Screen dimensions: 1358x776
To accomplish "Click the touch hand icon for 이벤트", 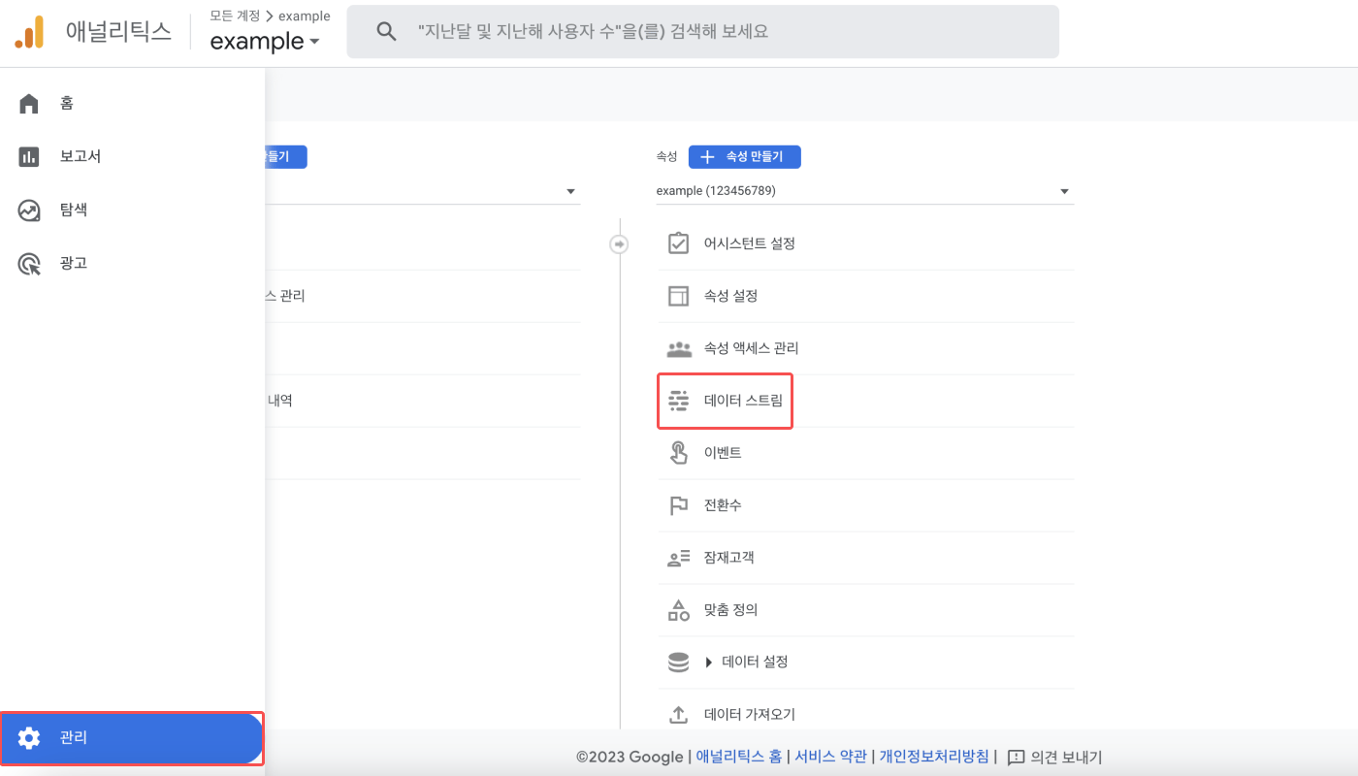I will coord(679,453).
